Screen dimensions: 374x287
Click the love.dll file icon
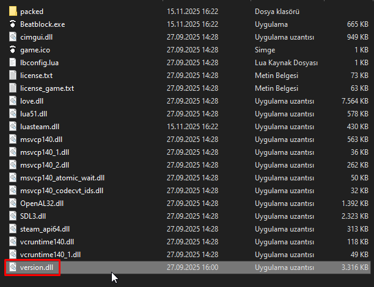click(13, 101)
